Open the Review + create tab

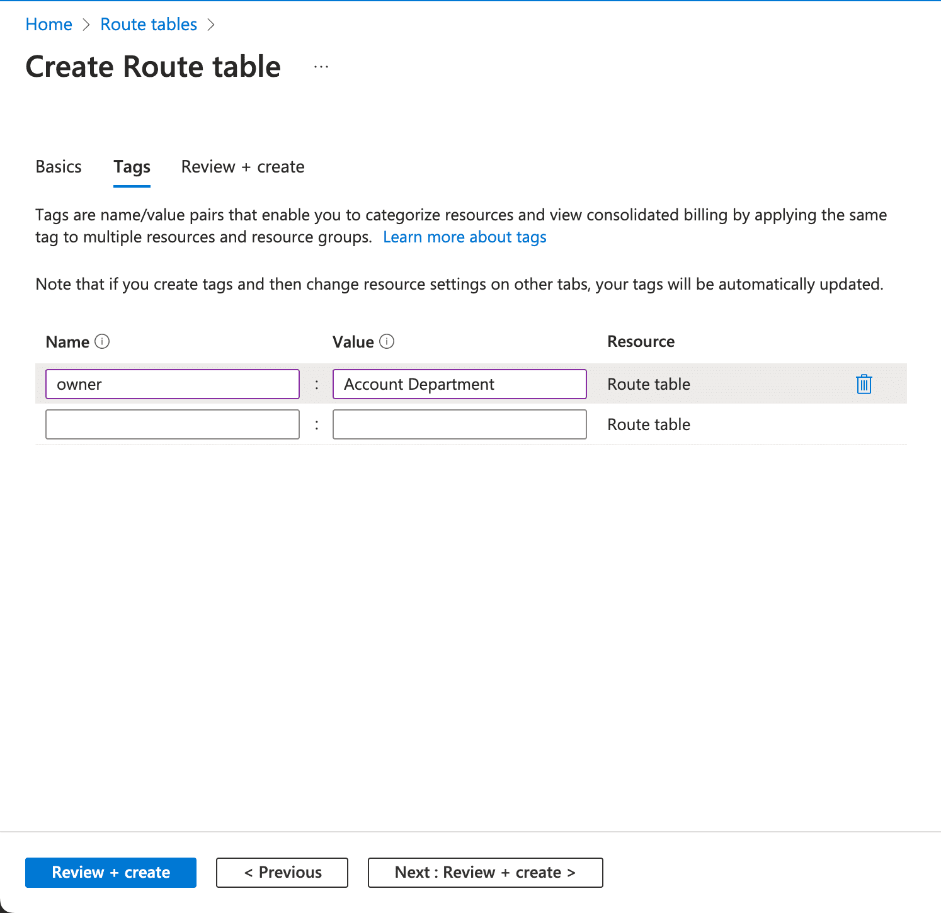click(x=242, y=167)
